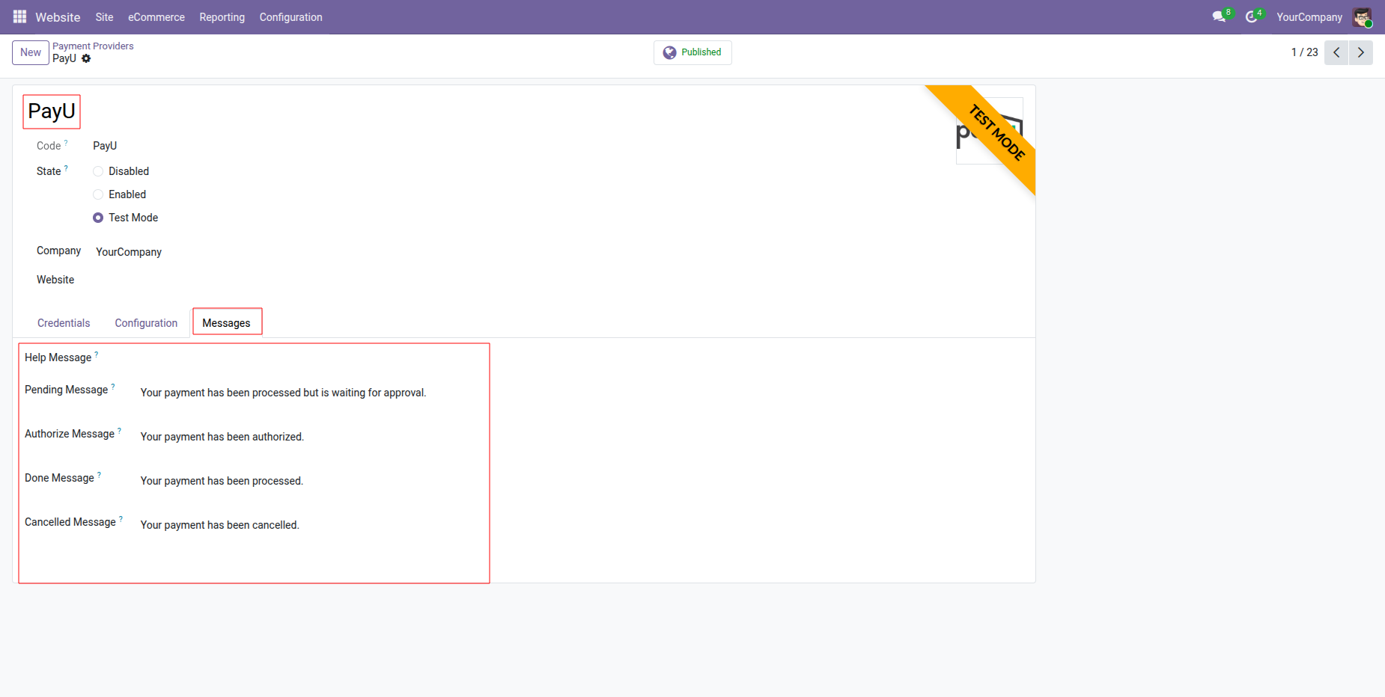The height and width of the screenshot is (697, 1385).
Task: Select the Test Mode radio button
Action: click(x=98, y=218)
